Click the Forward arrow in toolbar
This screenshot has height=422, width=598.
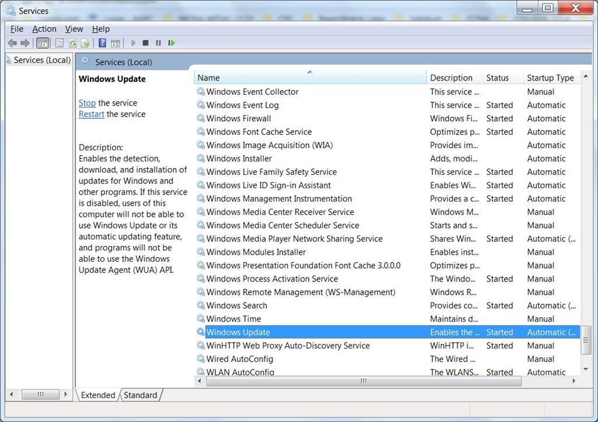(25, 43)
